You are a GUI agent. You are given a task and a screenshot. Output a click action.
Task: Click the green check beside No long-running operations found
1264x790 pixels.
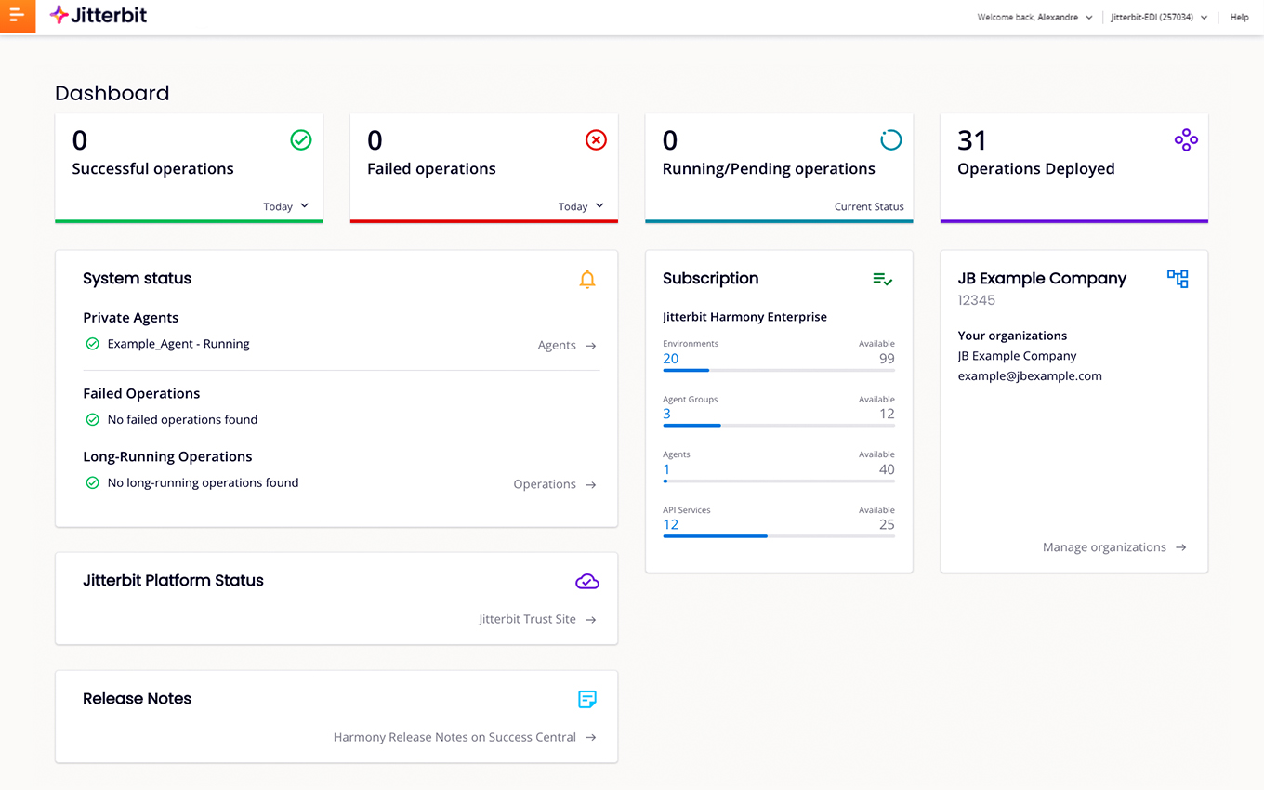coord(92,483)
